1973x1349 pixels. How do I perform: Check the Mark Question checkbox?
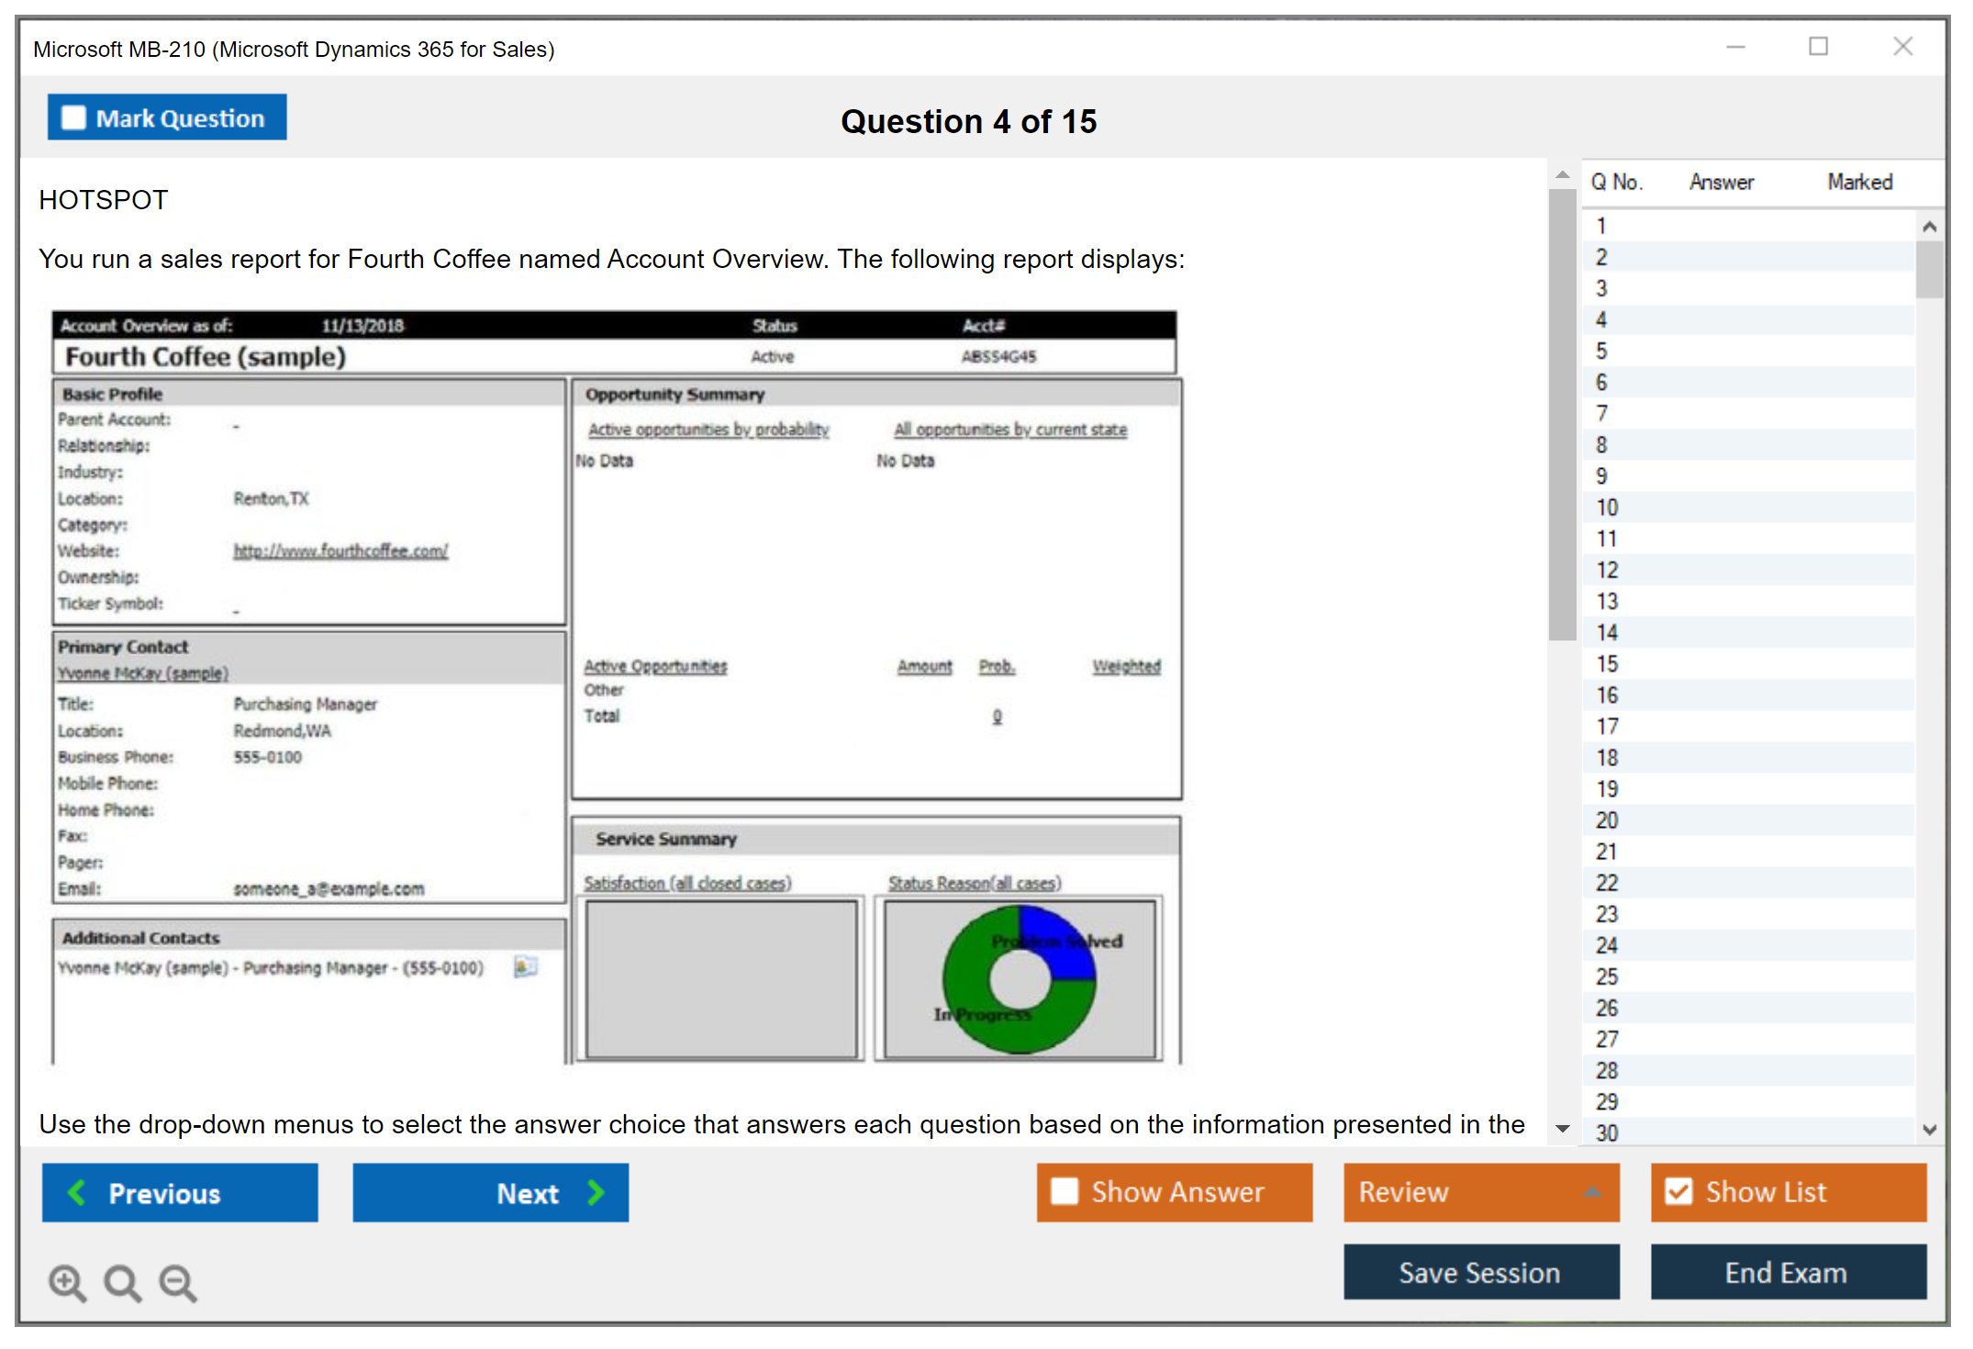73,117
